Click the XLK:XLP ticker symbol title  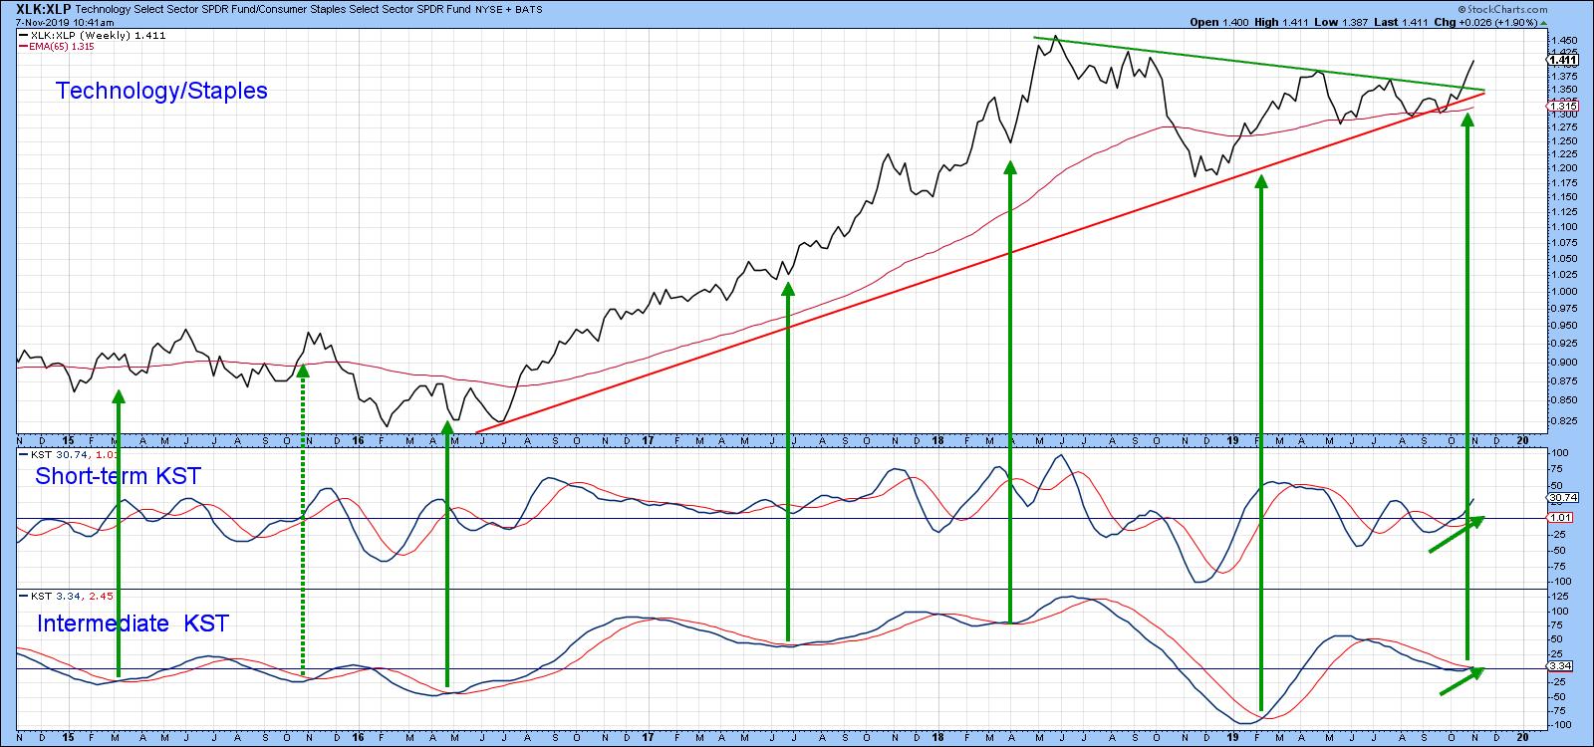pos(44,8)
